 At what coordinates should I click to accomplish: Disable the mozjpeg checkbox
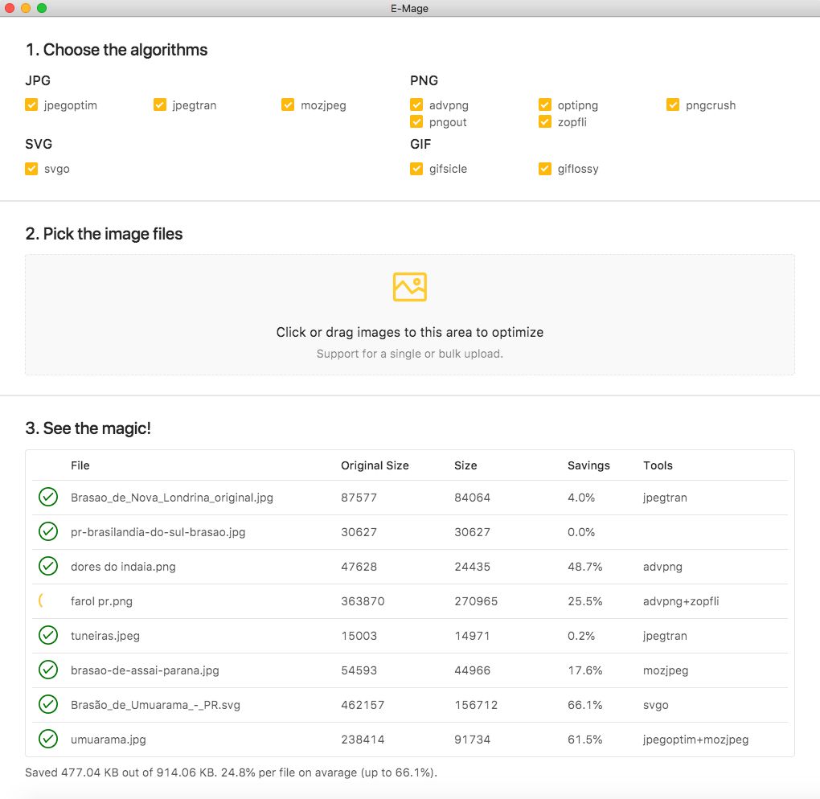pos(288,104)
